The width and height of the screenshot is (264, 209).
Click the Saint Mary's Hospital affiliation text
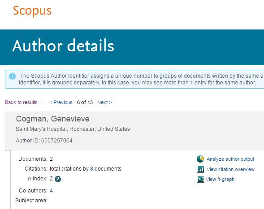click(x=73, y=129)
